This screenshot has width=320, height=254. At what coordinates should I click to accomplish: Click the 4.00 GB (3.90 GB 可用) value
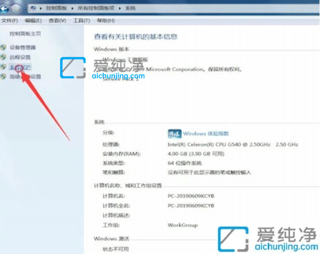click(x=196, y=154)
